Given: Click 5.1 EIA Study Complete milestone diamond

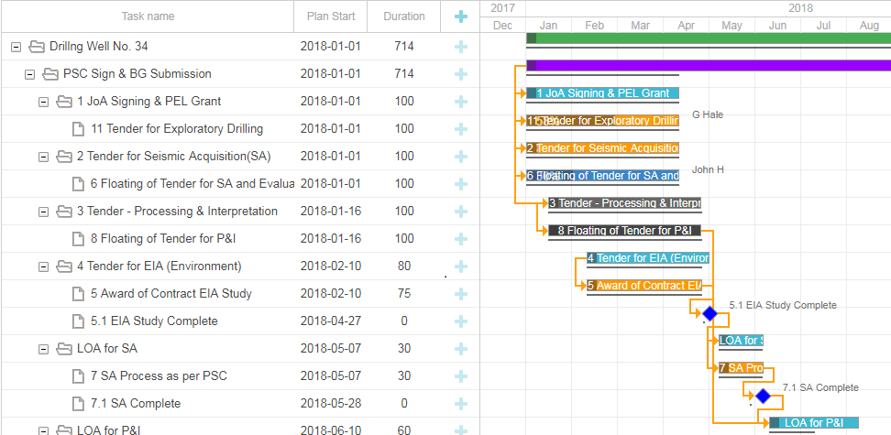Looking at the screenshot, I should pos(709,313).
